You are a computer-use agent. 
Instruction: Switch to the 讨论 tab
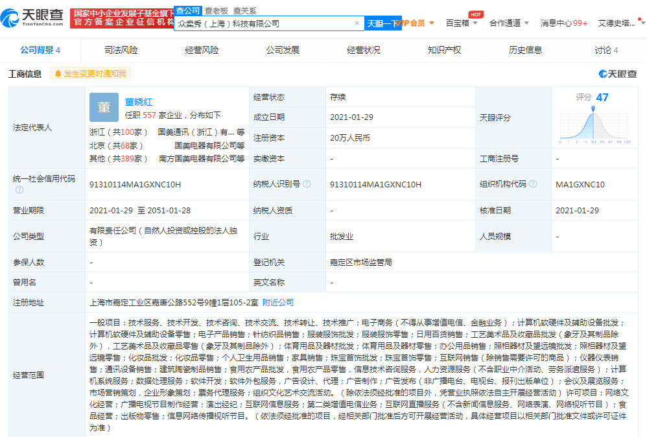[606, 51]
